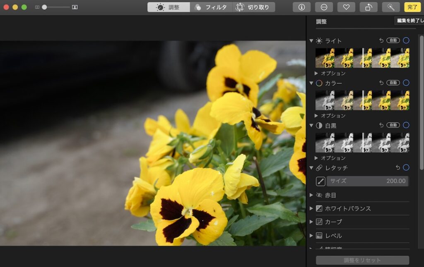Click the yellow 完了 button
Viewport: 424px width, 267px height.
pyautogui.click(x=412, y=7)
